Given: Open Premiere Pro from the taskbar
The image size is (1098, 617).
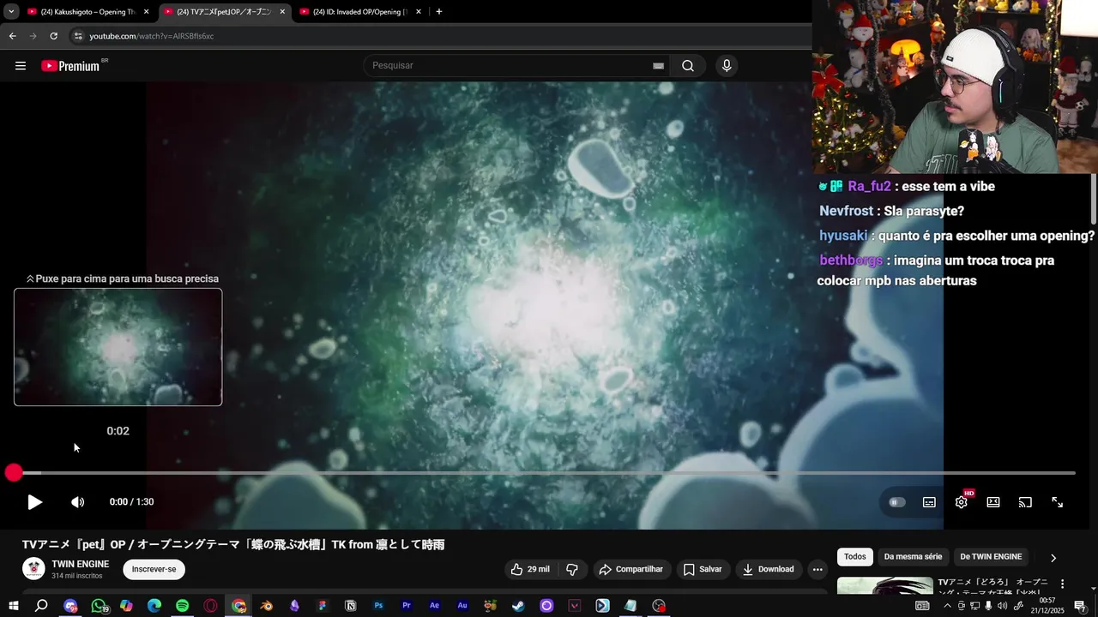Looking at the screenshot, I should (x=407, y=606).
